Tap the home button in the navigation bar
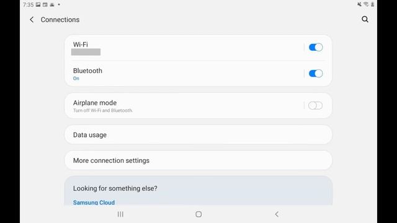 point(198,214)
